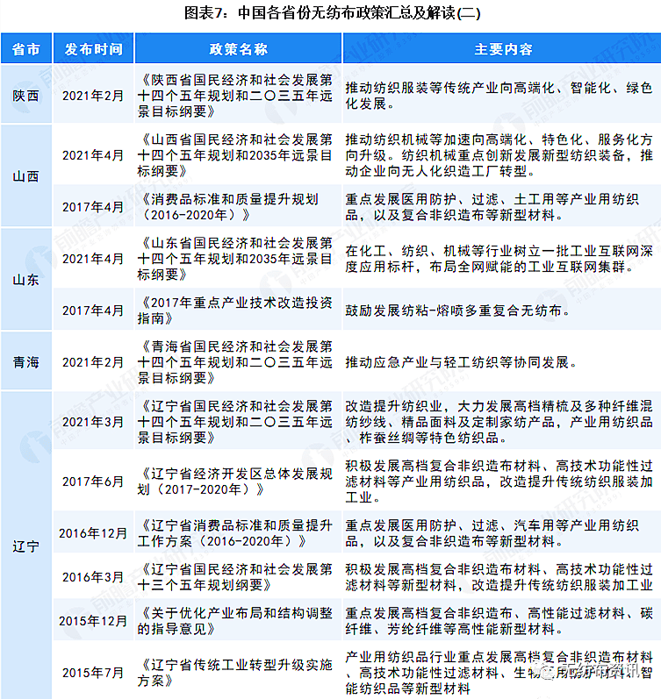Click content 产业用纺织品行业重点发展

pos(499,673)
